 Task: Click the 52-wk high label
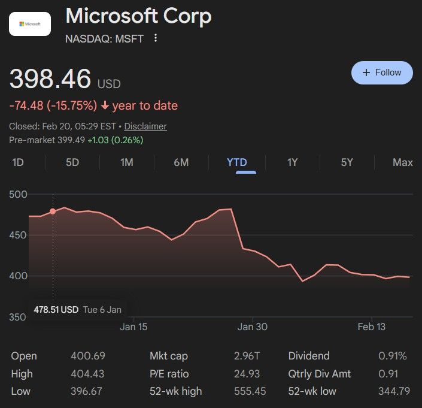(175, 391)
